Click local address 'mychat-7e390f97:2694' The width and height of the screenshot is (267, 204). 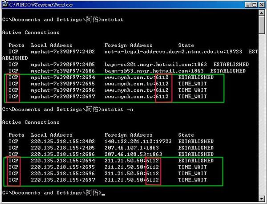click(x=63, y=78)
